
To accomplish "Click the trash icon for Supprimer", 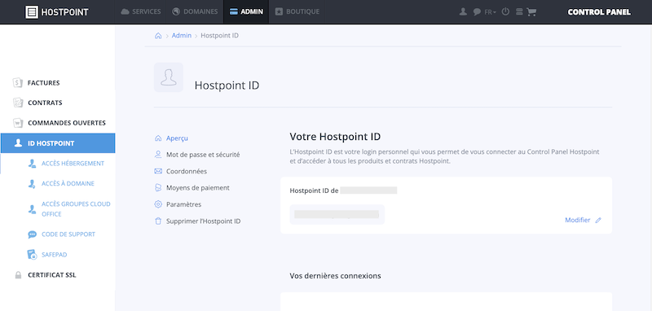I will click(158, 221).
